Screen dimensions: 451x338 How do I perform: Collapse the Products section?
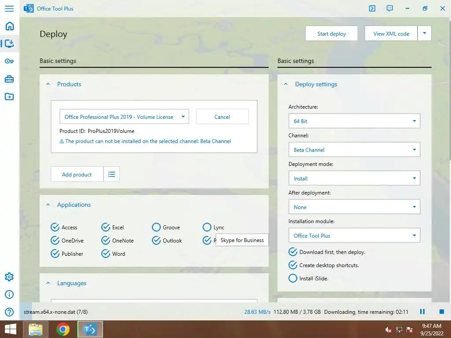(x=48, y=84)
